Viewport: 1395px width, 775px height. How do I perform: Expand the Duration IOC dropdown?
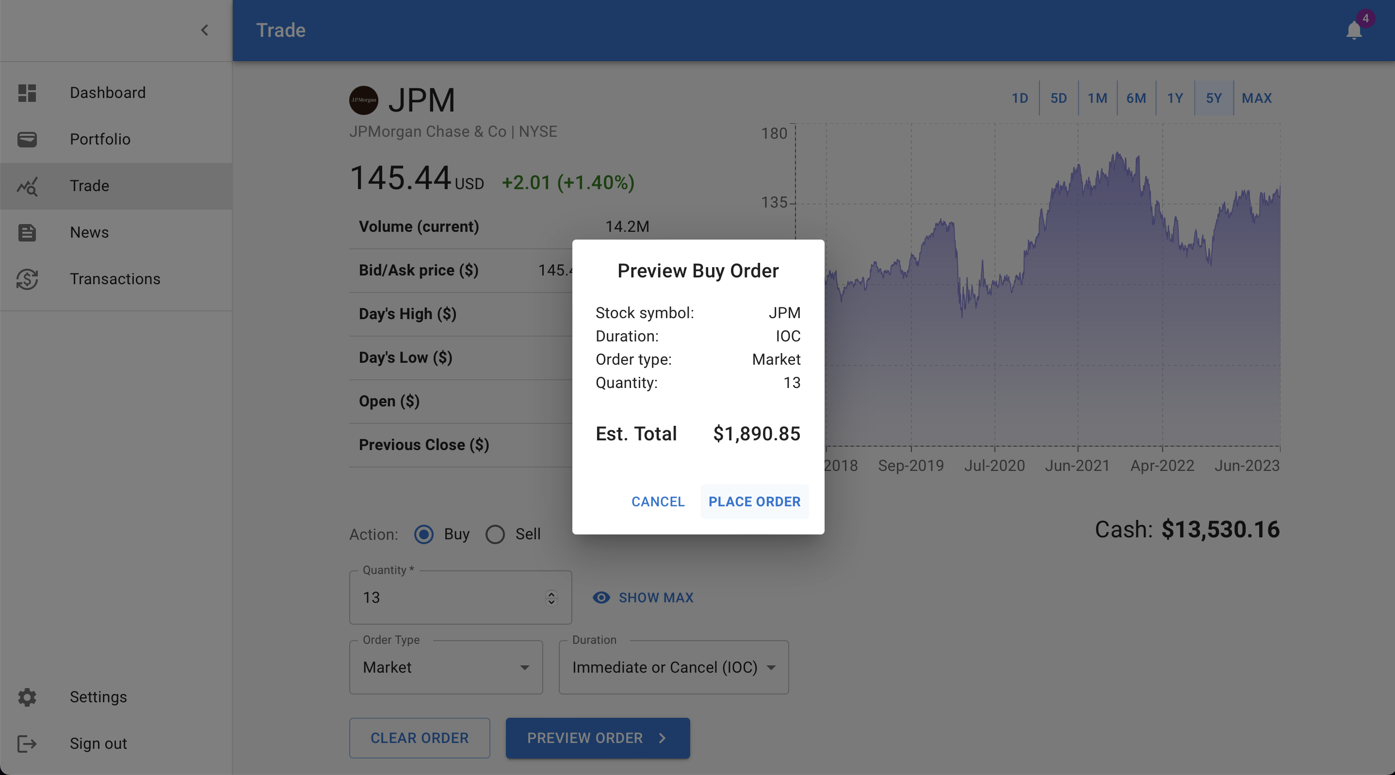coord(674,667)
